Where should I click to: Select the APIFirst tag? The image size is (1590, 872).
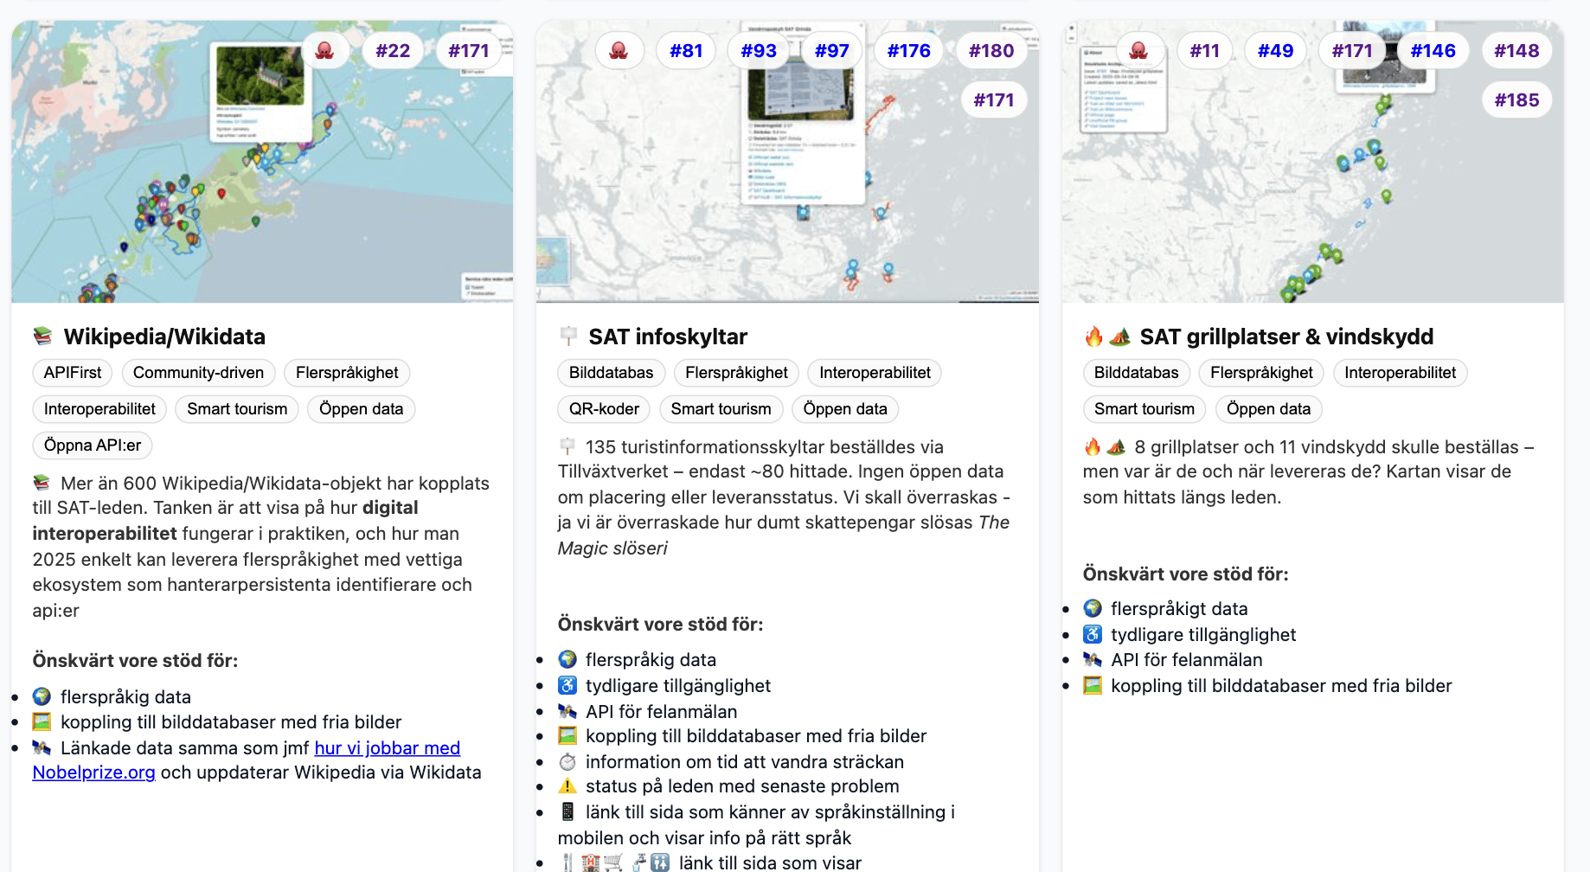pos(73,373)
